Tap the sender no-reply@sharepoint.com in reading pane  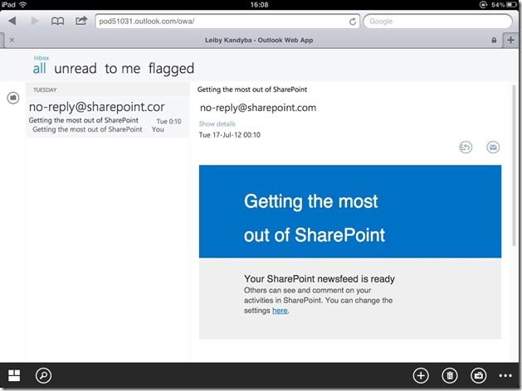tap(258, 108)
